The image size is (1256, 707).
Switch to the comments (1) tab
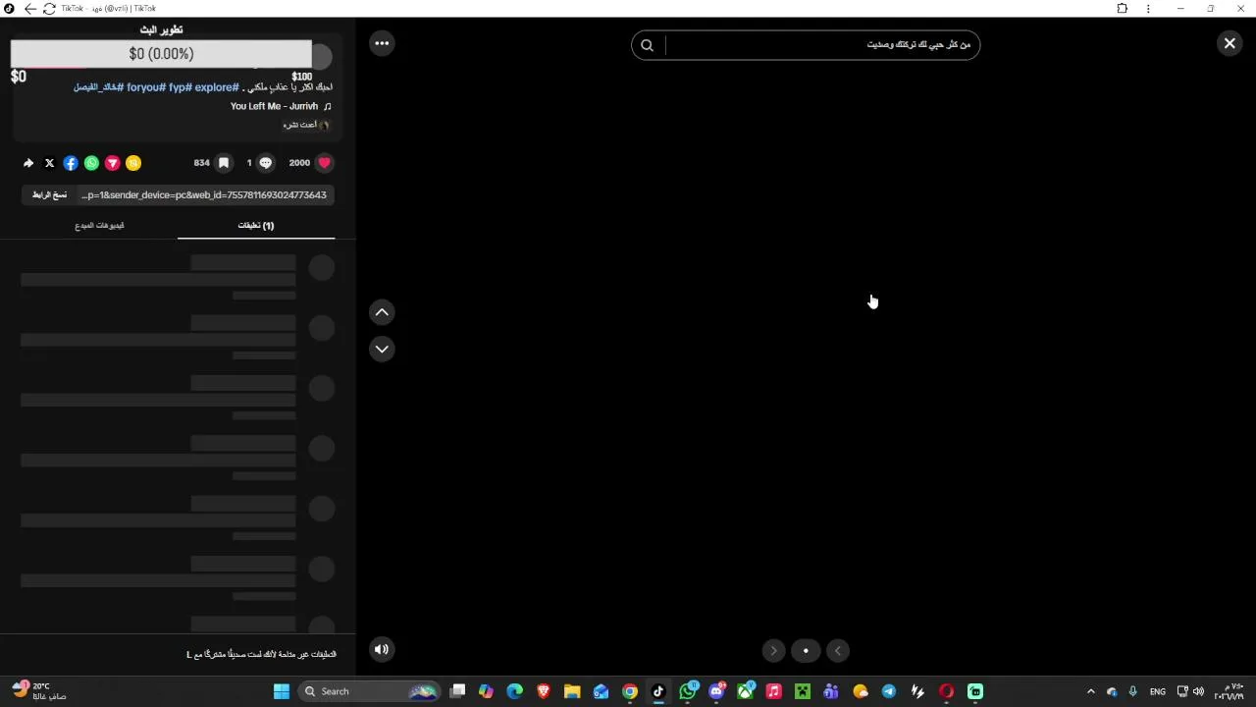(x=256, y=226)
